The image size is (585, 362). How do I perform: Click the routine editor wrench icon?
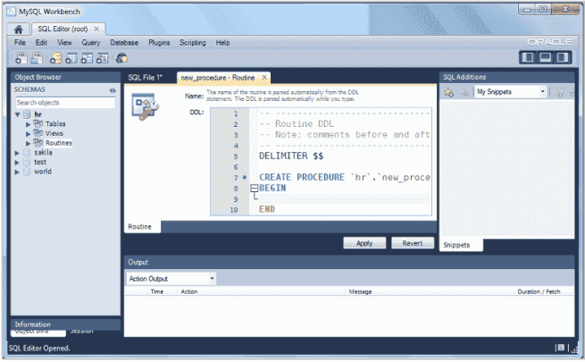tap(145, 106)
